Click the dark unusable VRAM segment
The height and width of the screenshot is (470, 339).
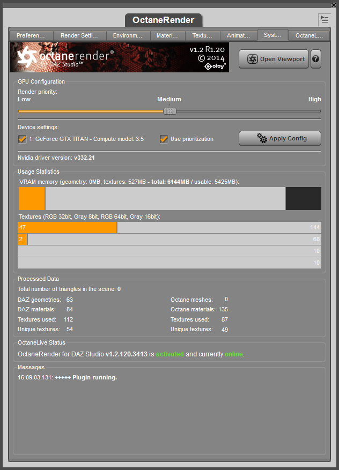(303, 198)
